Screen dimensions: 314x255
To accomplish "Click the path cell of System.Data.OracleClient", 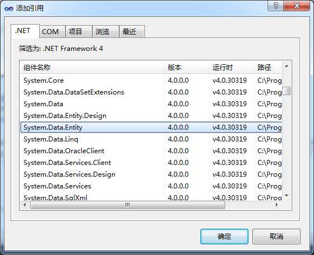I will [x=268, y=151].
